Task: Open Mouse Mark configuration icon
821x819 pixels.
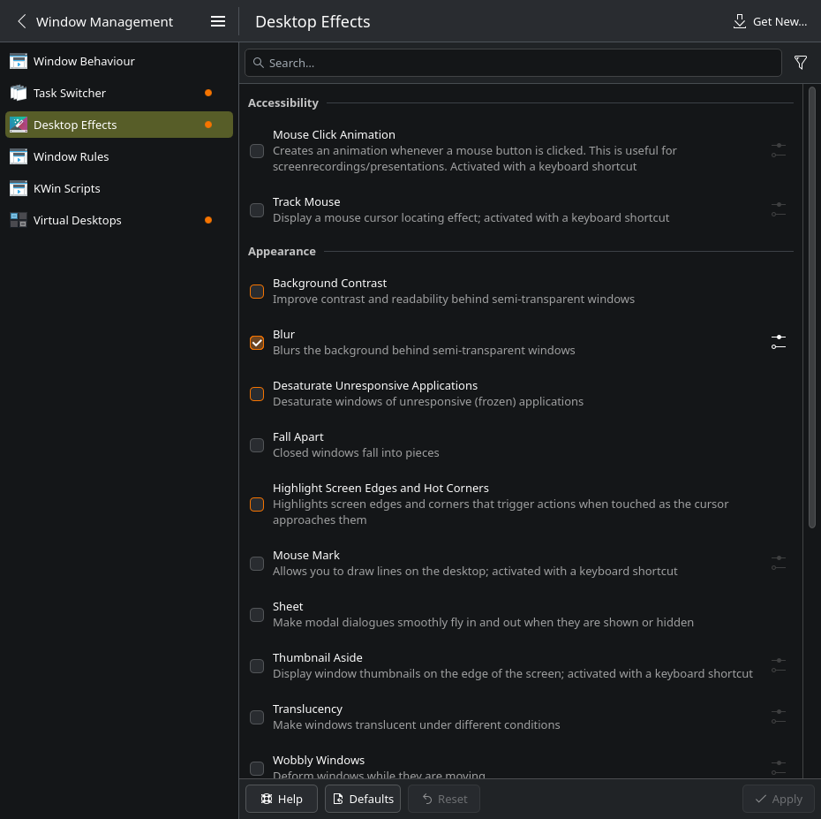Action: [778, 563]
